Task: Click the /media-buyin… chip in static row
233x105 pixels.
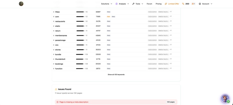Action: click(163, 26)
